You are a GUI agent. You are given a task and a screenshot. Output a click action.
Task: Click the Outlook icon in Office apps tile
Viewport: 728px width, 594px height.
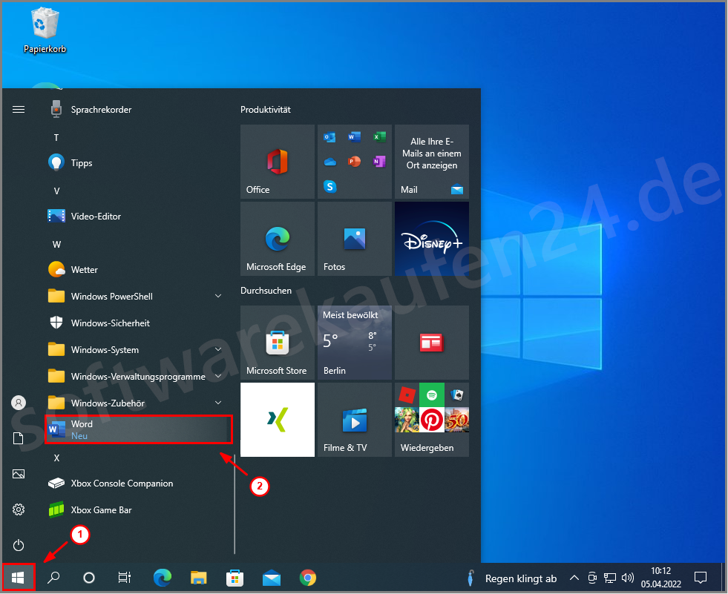[329, 137]
